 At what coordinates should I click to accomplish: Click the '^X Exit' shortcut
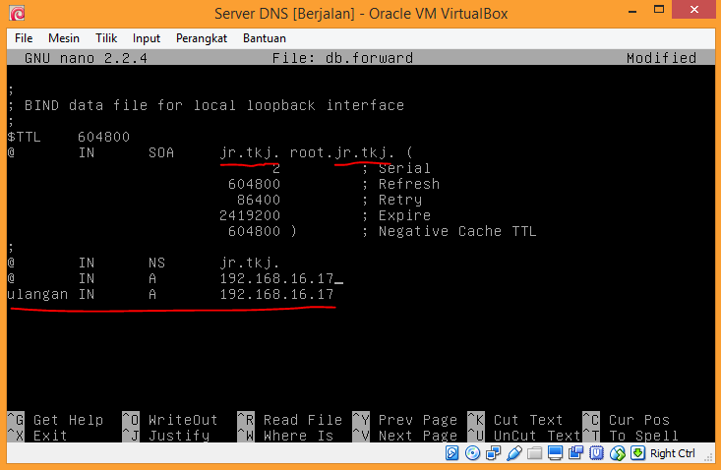click(37, 436)
